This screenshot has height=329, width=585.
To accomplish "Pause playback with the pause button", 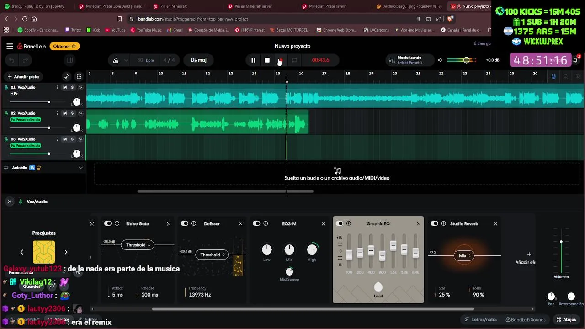I will tap(253, 60).
